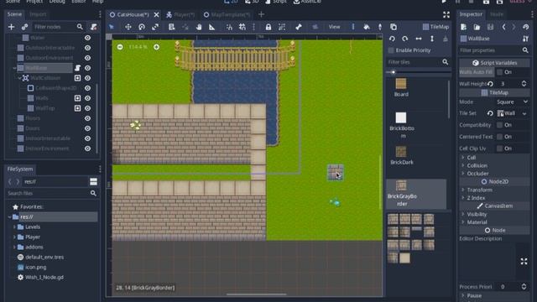Screen dimensions: 537x302
Task: Create new resource in Inspector
Action: pos(463,27)
